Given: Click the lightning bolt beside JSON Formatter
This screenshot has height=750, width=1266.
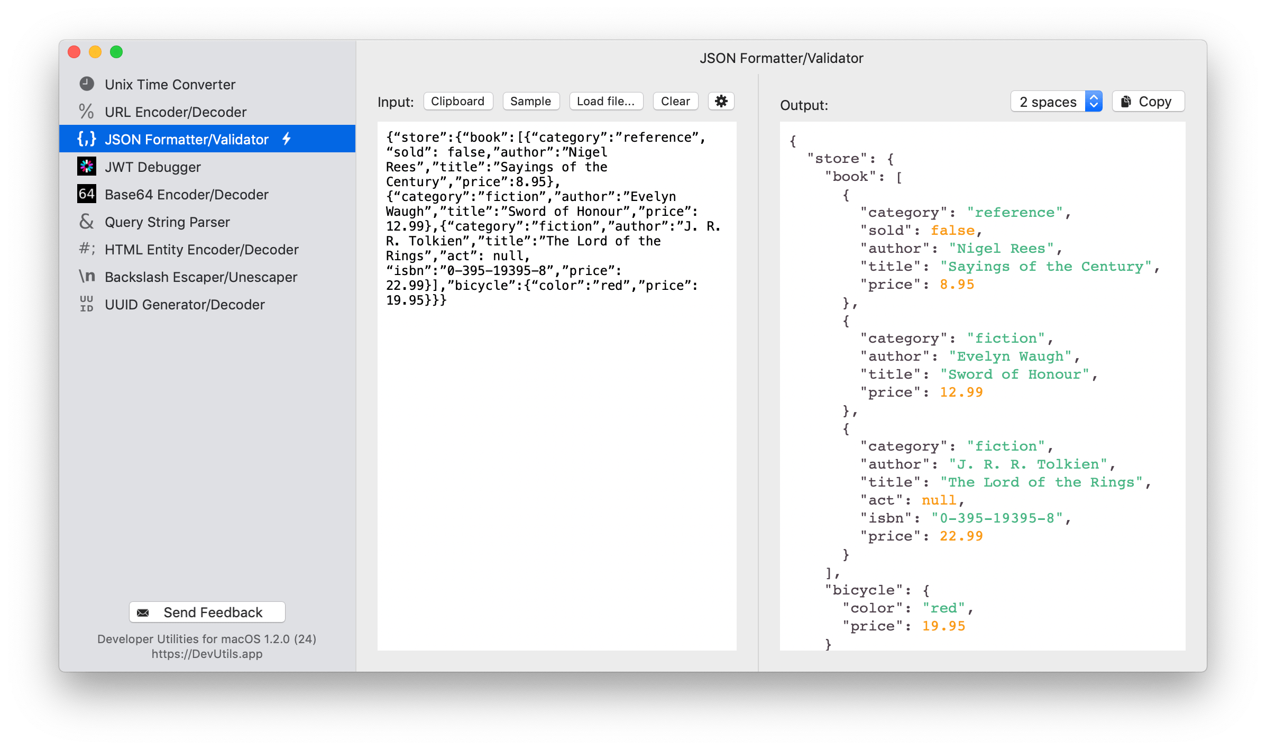Looking at the screenshot, I should [287, 139].
